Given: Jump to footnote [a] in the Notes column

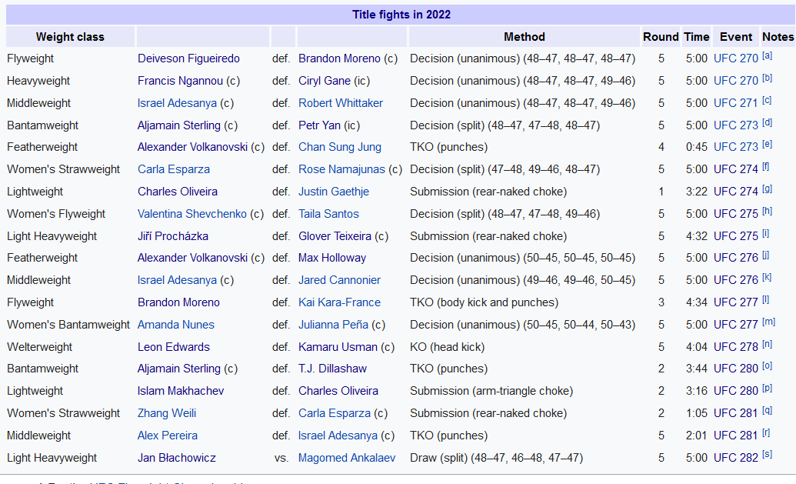Looking at the screenshot, I should point(767,56).
